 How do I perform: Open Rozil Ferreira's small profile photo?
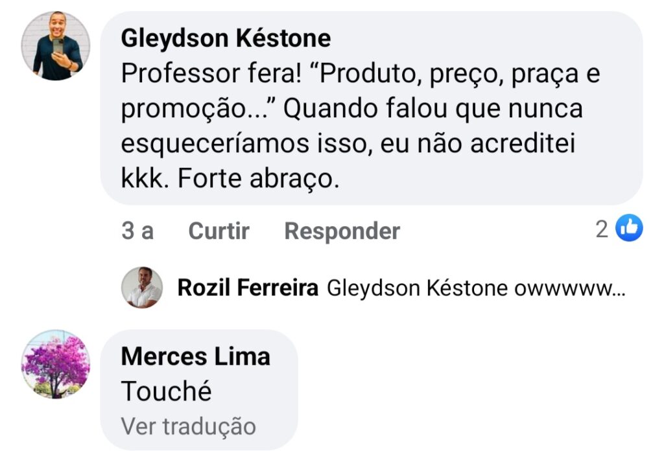point(141,287)
